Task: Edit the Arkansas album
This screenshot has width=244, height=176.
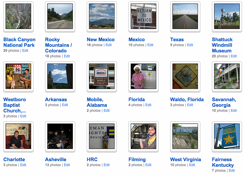Action: [65, 105]
